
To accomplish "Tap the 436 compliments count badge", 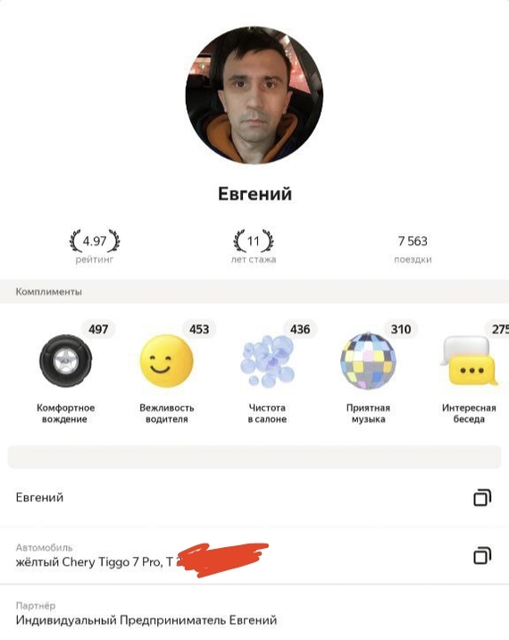I will point(300,329).
